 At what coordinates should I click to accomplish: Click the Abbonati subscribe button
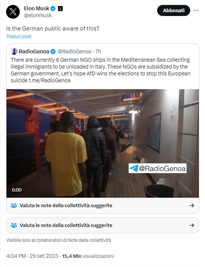[173, 11]
